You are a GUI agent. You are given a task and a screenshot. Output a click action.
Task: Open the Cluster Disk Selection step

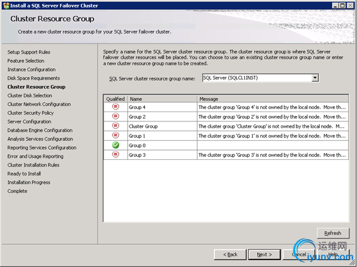coord(30,95)
